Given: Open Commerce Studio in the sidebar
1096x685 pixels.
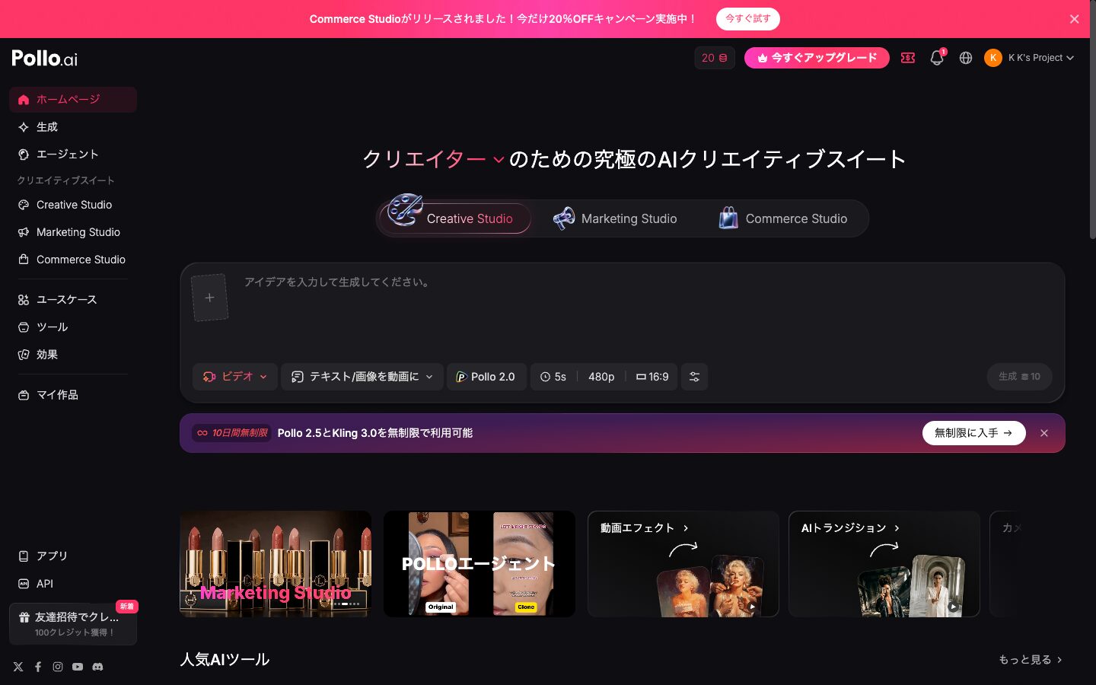Looking at the screenshot, I should [x=73, y=260].
